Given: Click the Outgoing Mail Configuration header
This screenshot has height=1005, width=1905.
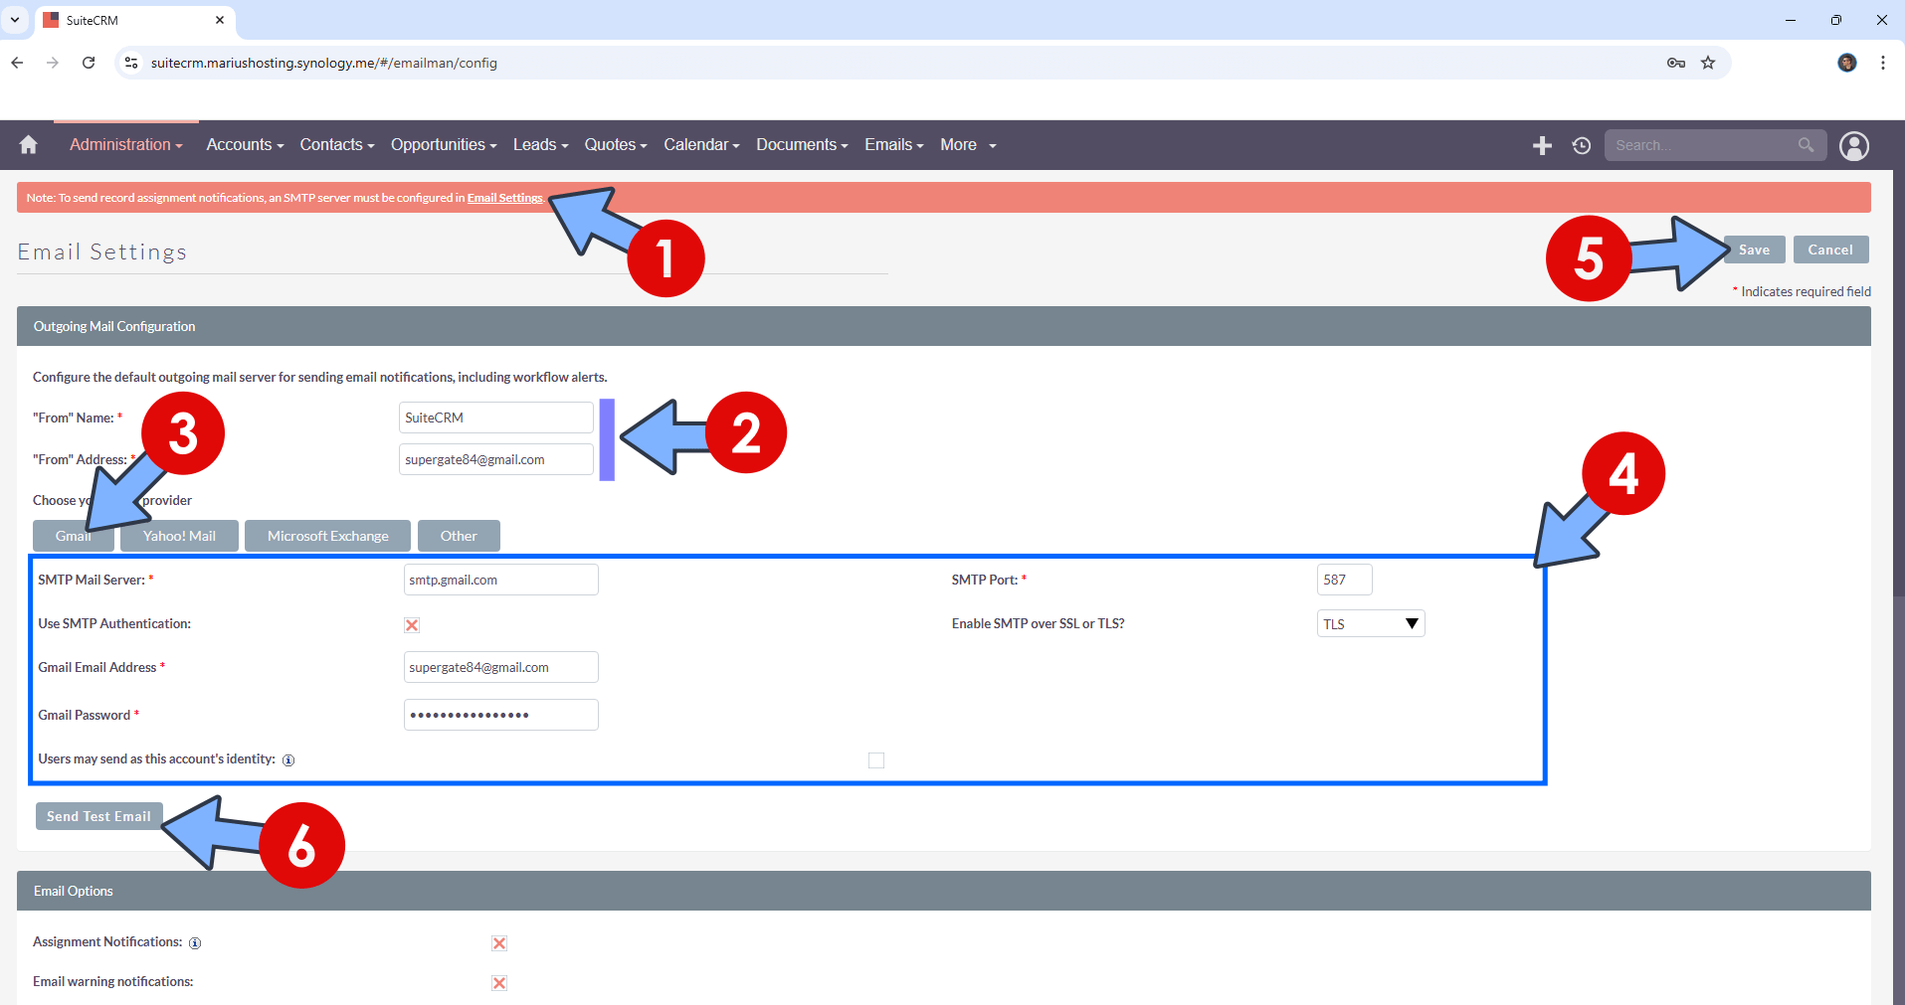Looking at the screenshot, I should click(944, 326).
